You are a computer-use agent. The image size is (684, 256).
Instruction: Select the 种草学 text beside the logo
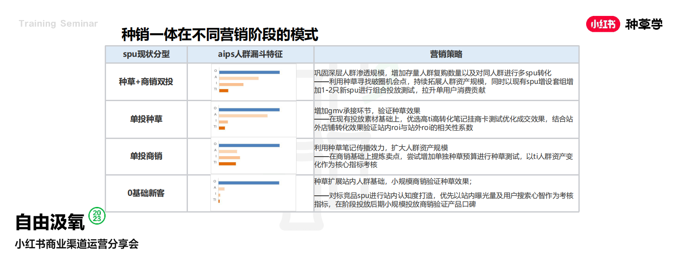(644, 25)
